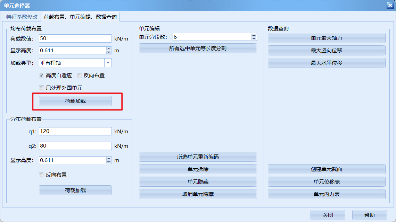The height and width of the screenshot is (222, 396).
Task: Click the q1 load input field
Action: point(75,131)
